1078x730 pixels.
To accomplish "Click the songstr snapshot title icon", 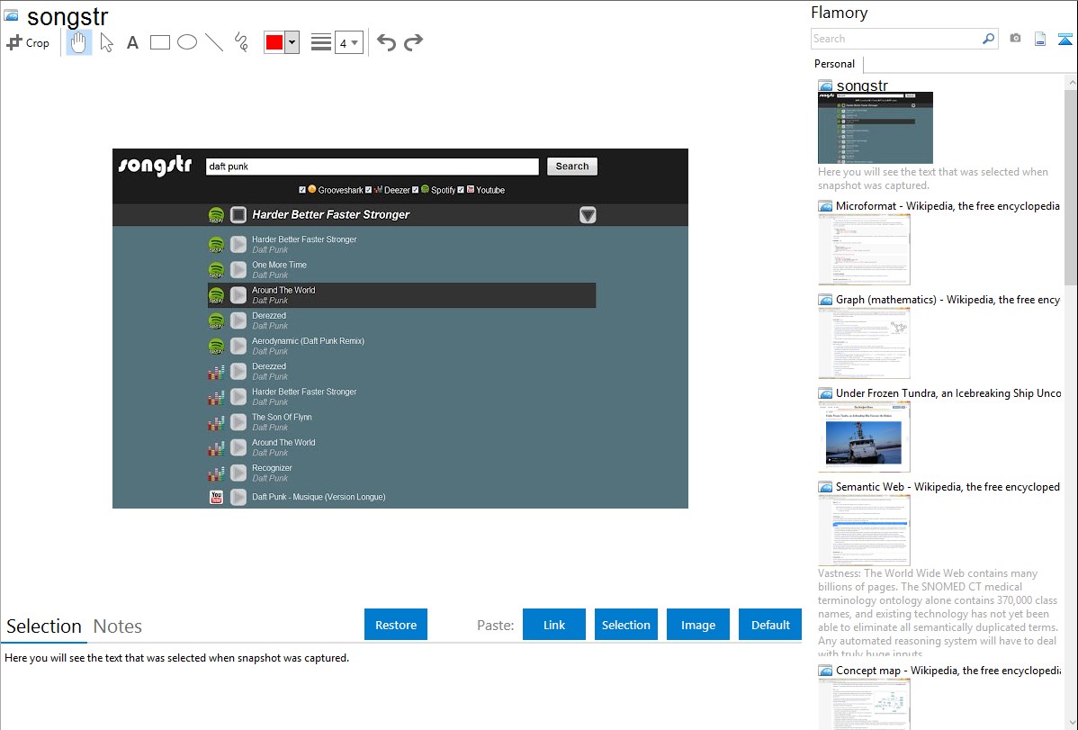I will (11, 15).
